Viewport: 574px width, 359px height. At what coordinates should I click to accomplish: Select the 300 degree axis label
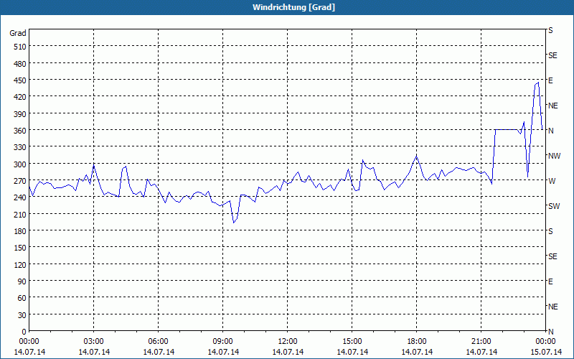pos(20,164)
